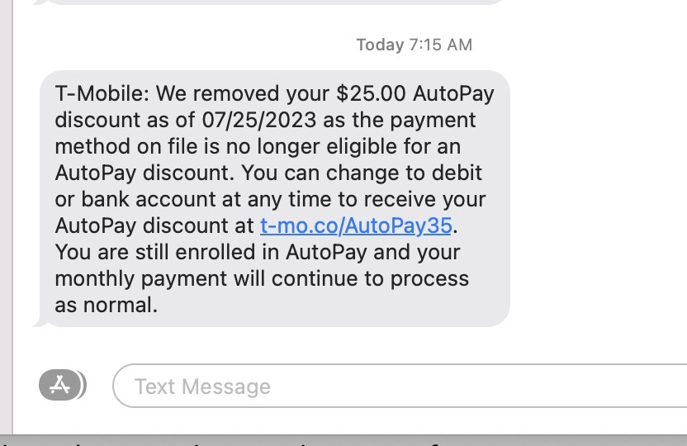The height and width of the screenshot is (446, 687).
Task: Click into the Text Message input field
Action: coord(396,386)
